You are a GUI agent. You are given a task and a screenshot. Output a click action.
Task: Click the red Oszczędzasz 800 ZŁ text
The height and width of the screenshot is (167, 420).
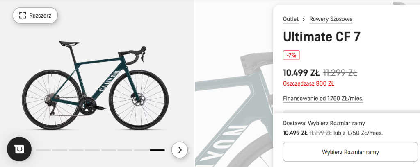click(x=308, y=84)
